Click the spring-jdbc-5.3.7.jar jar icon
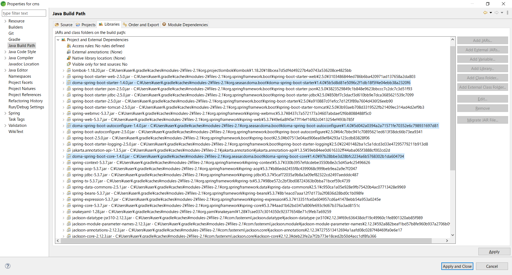The width and height of the screenshot is (512, 275). click(69, 175)
